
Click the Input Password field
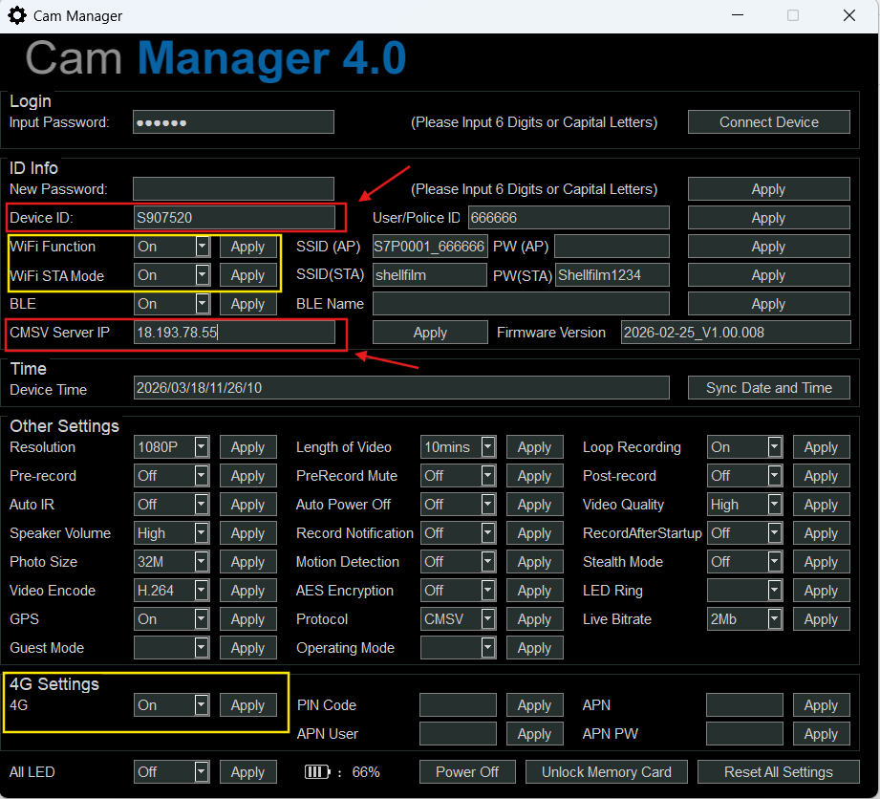[233, 121]
